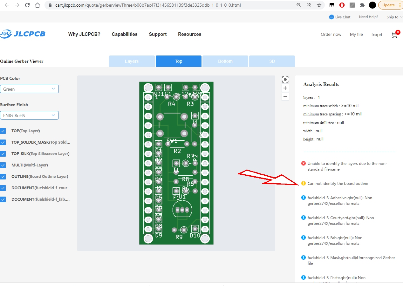The width and height of the screenshot is (403, 286).
Task: Click 'Unable to identify the layers' message
Action: (347, 166)
